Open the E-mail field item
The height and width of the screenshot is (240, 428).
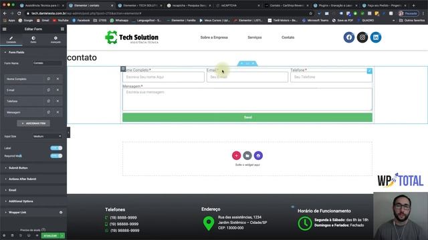tap(24, 90)
